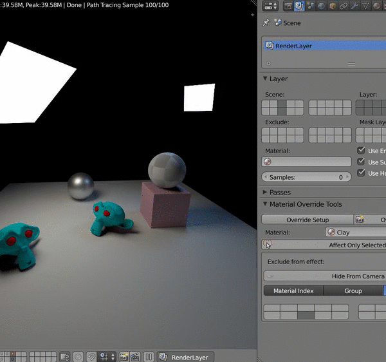The height and width of the screenshot is (362, 386).
Task: Click the Layer material override field
Action: [306, 162]
